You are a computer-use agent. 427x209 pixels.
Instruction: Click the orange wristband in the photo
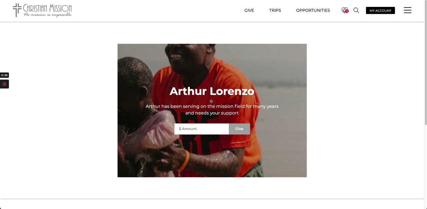183,161
